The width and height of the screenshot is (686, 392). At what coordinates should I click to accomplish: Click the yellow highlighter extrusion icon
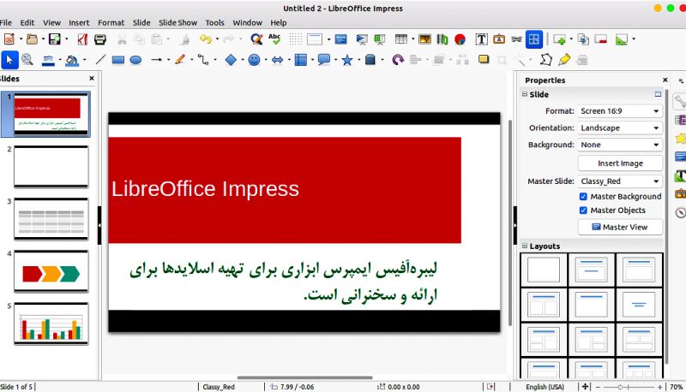(x=564, y=60)
